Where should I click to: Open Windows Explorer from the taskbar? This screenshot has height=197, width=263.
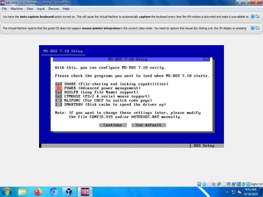pyautogui.click(x=22, y=192)
